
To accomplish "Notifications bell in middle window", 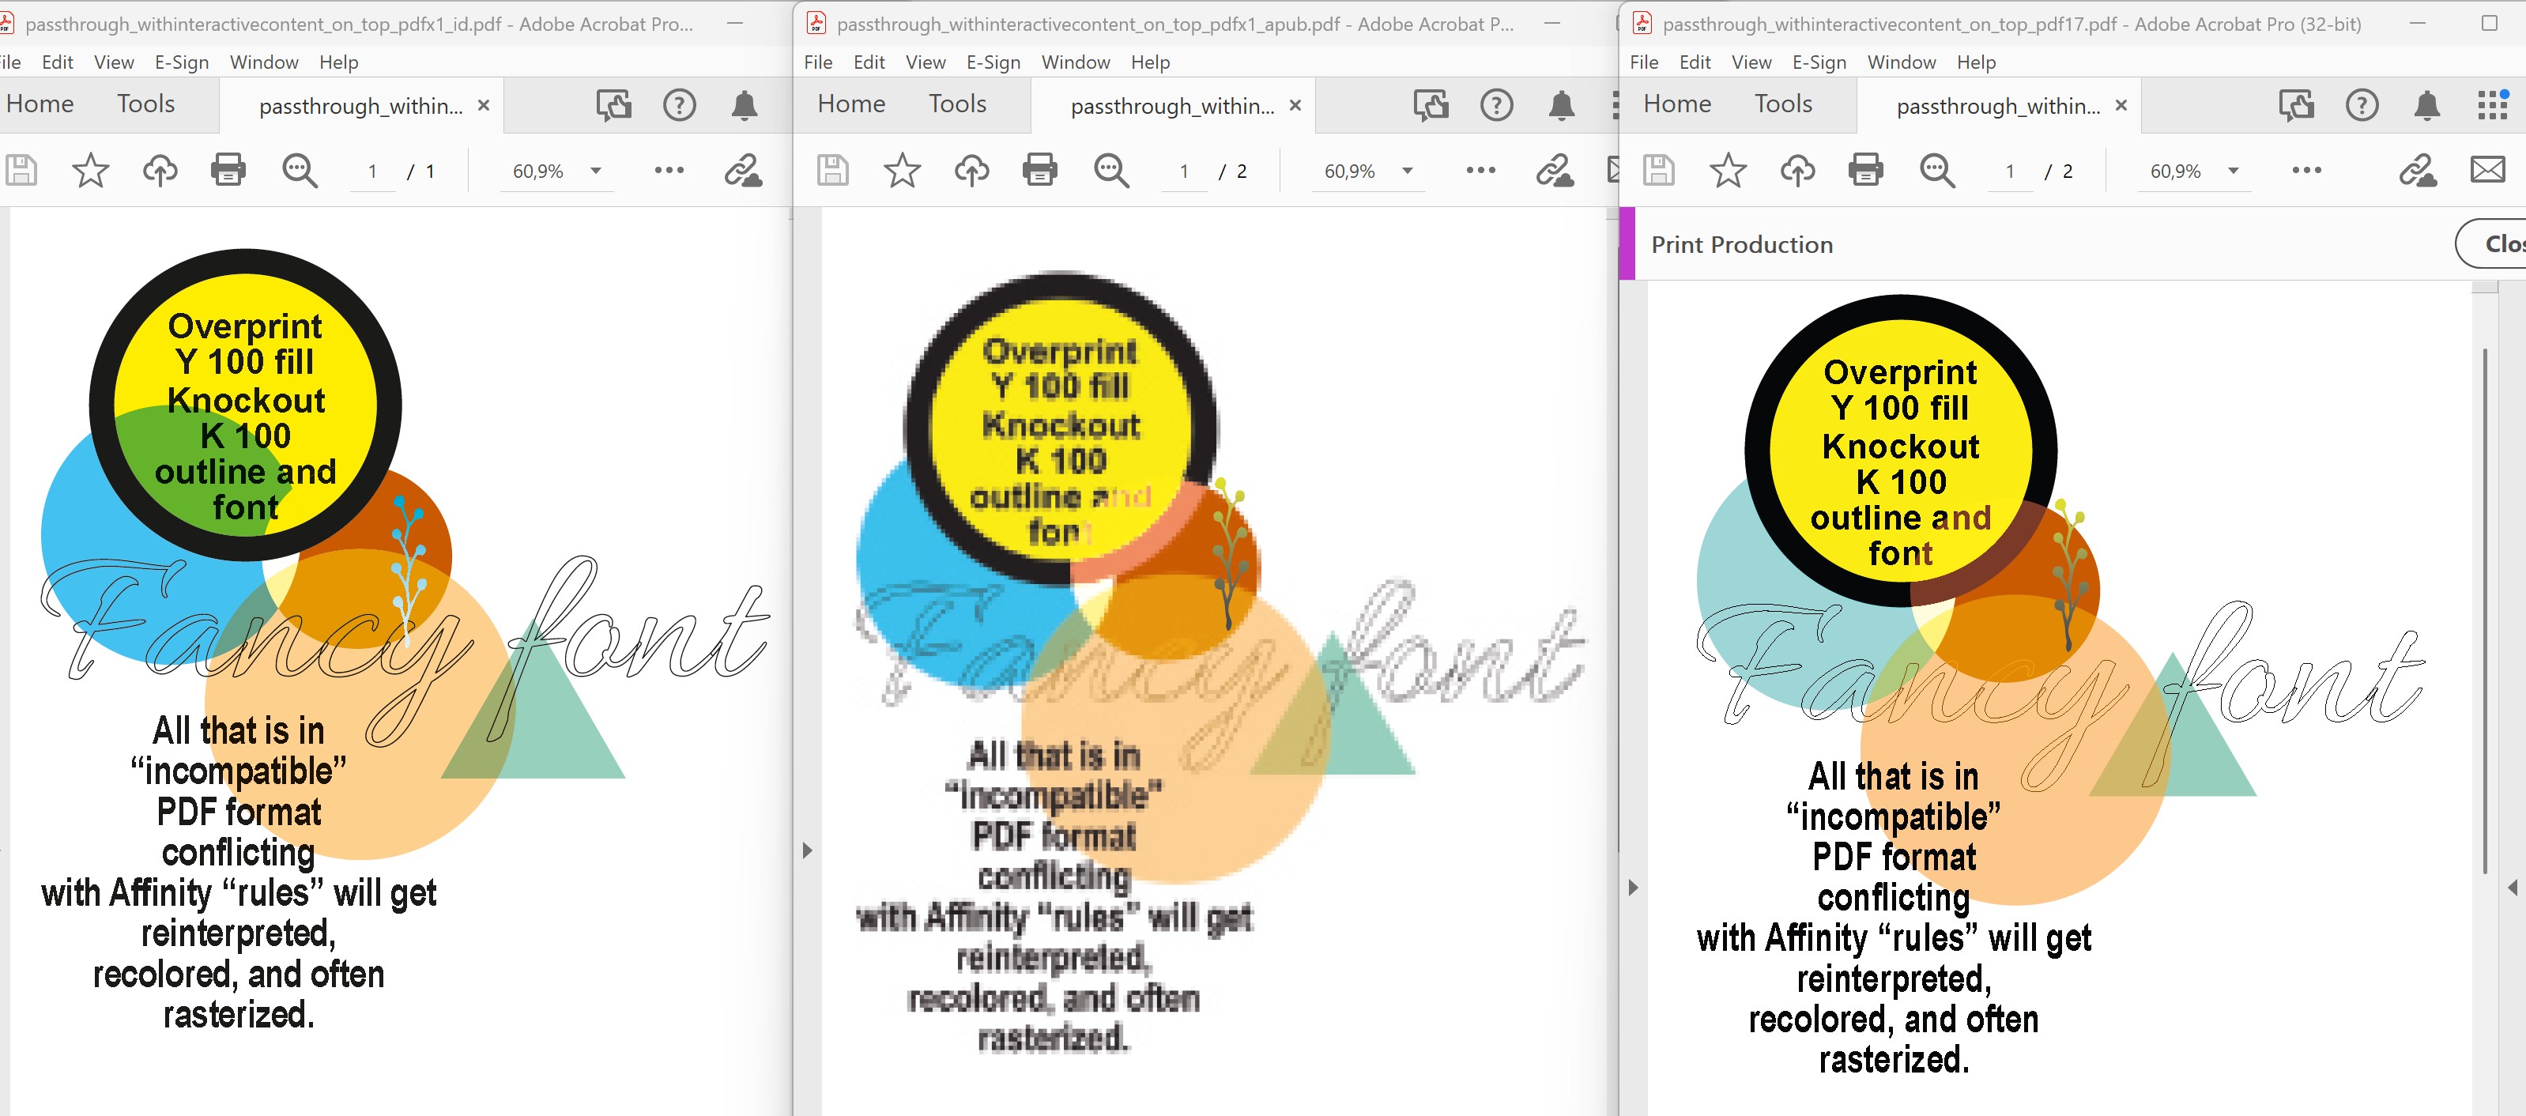I will (1562, 105).
